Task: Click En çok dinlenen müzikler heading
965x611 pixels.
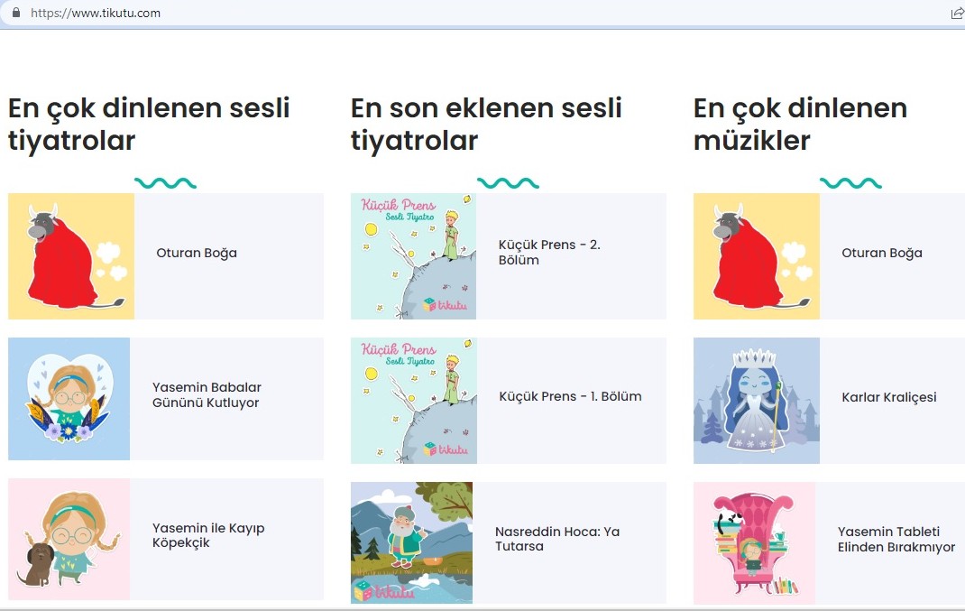Action: [x=800, y=124]
